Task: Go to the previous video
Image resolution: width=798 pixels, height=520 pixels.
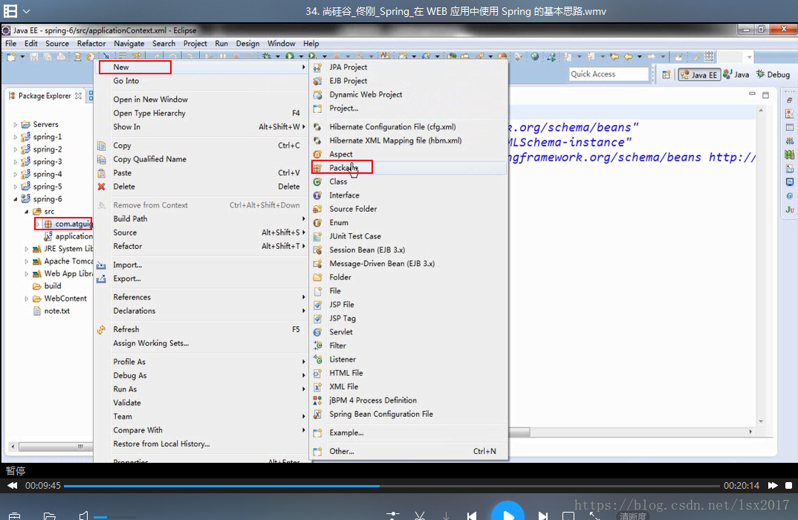Action: [472, 516]
